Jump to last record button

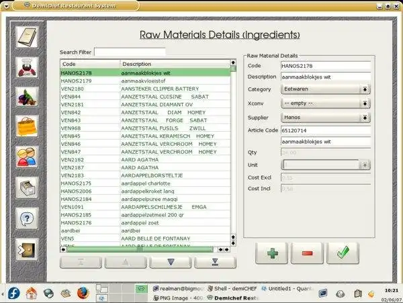coord(215,262)
